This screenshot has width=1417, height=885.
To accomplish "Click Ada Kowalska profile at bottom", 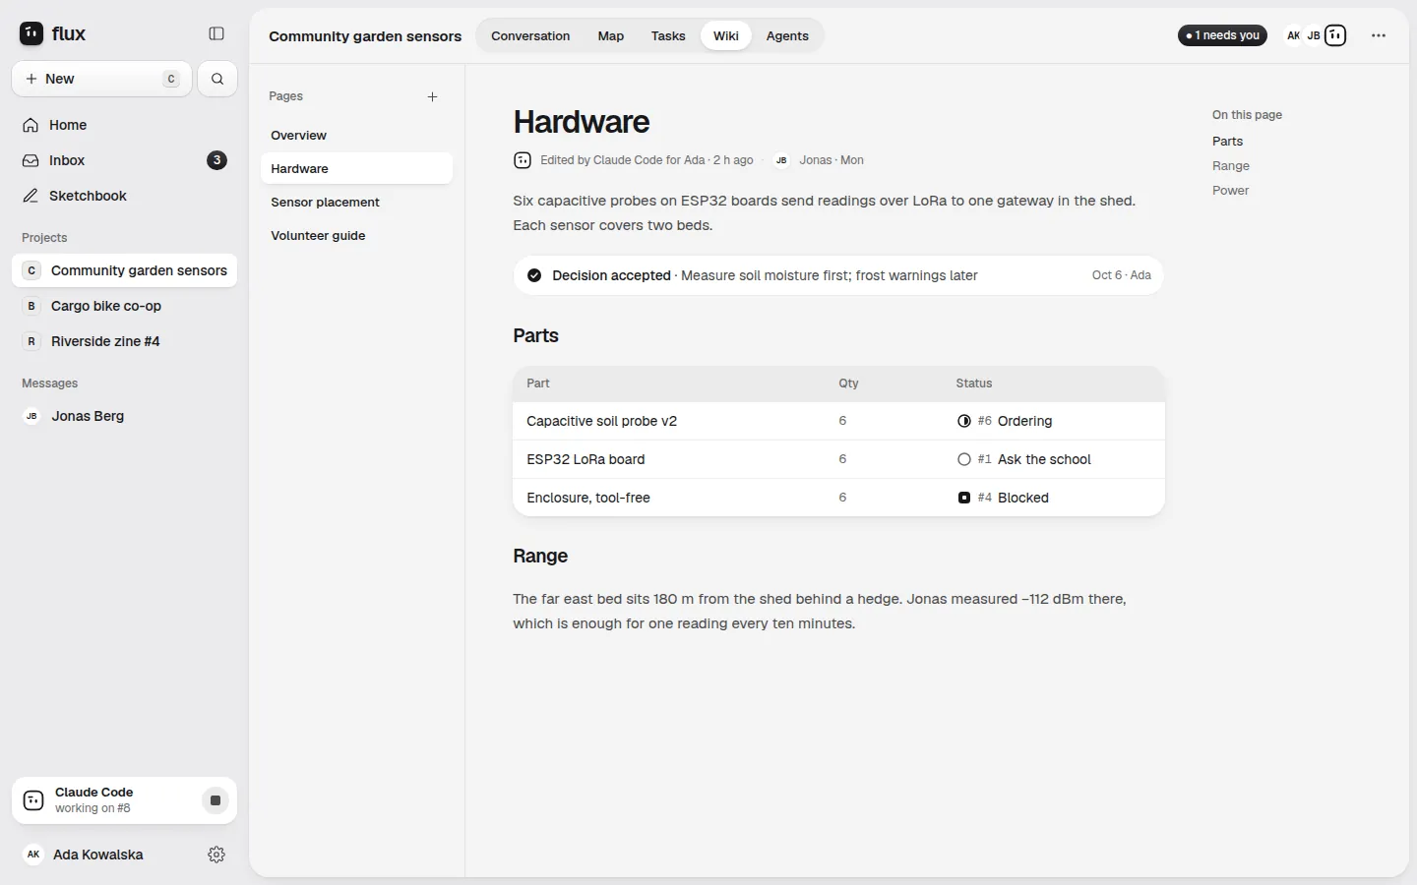I will click(98, 855).
